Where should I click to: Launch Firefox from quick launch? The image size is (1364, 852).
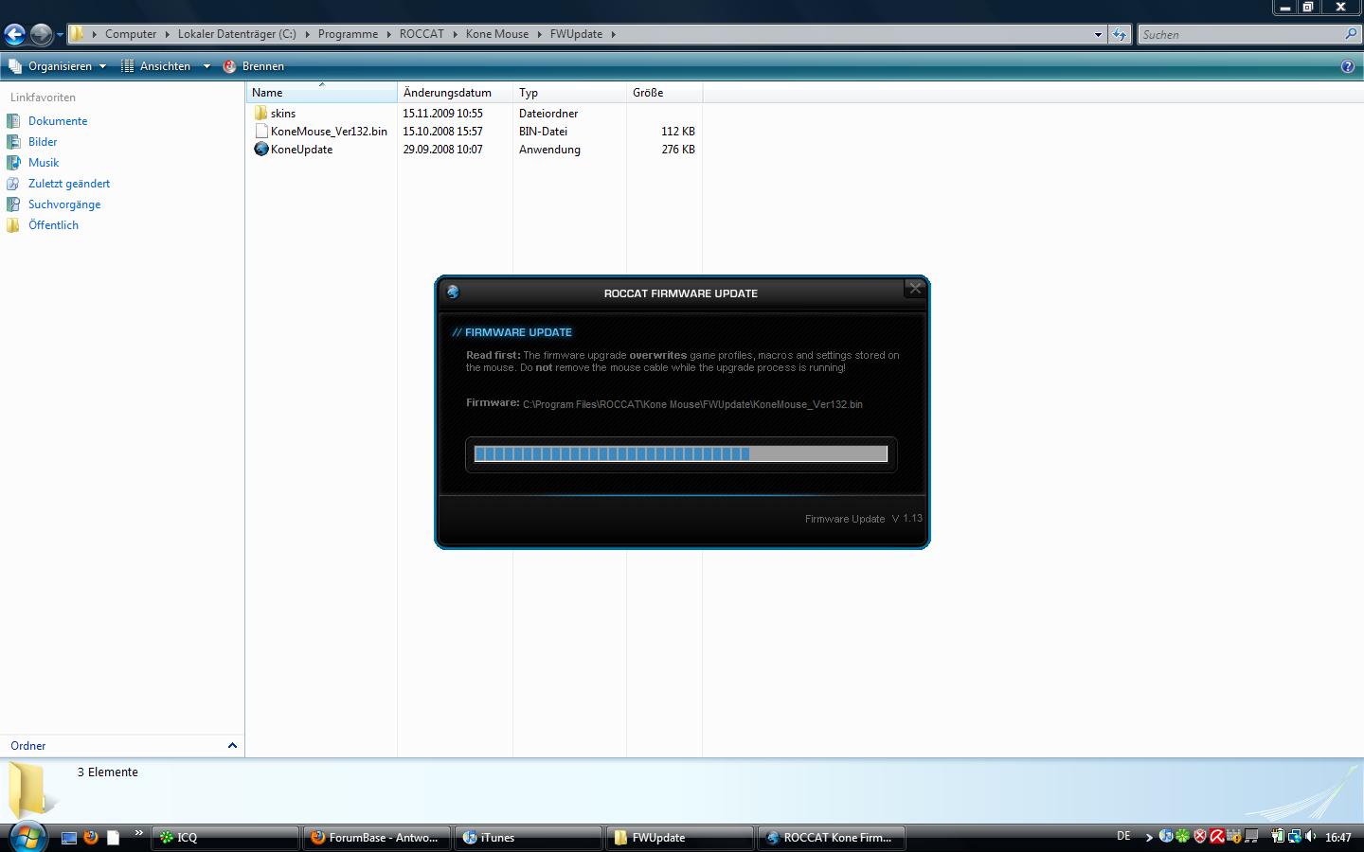(x=91, y=837)
